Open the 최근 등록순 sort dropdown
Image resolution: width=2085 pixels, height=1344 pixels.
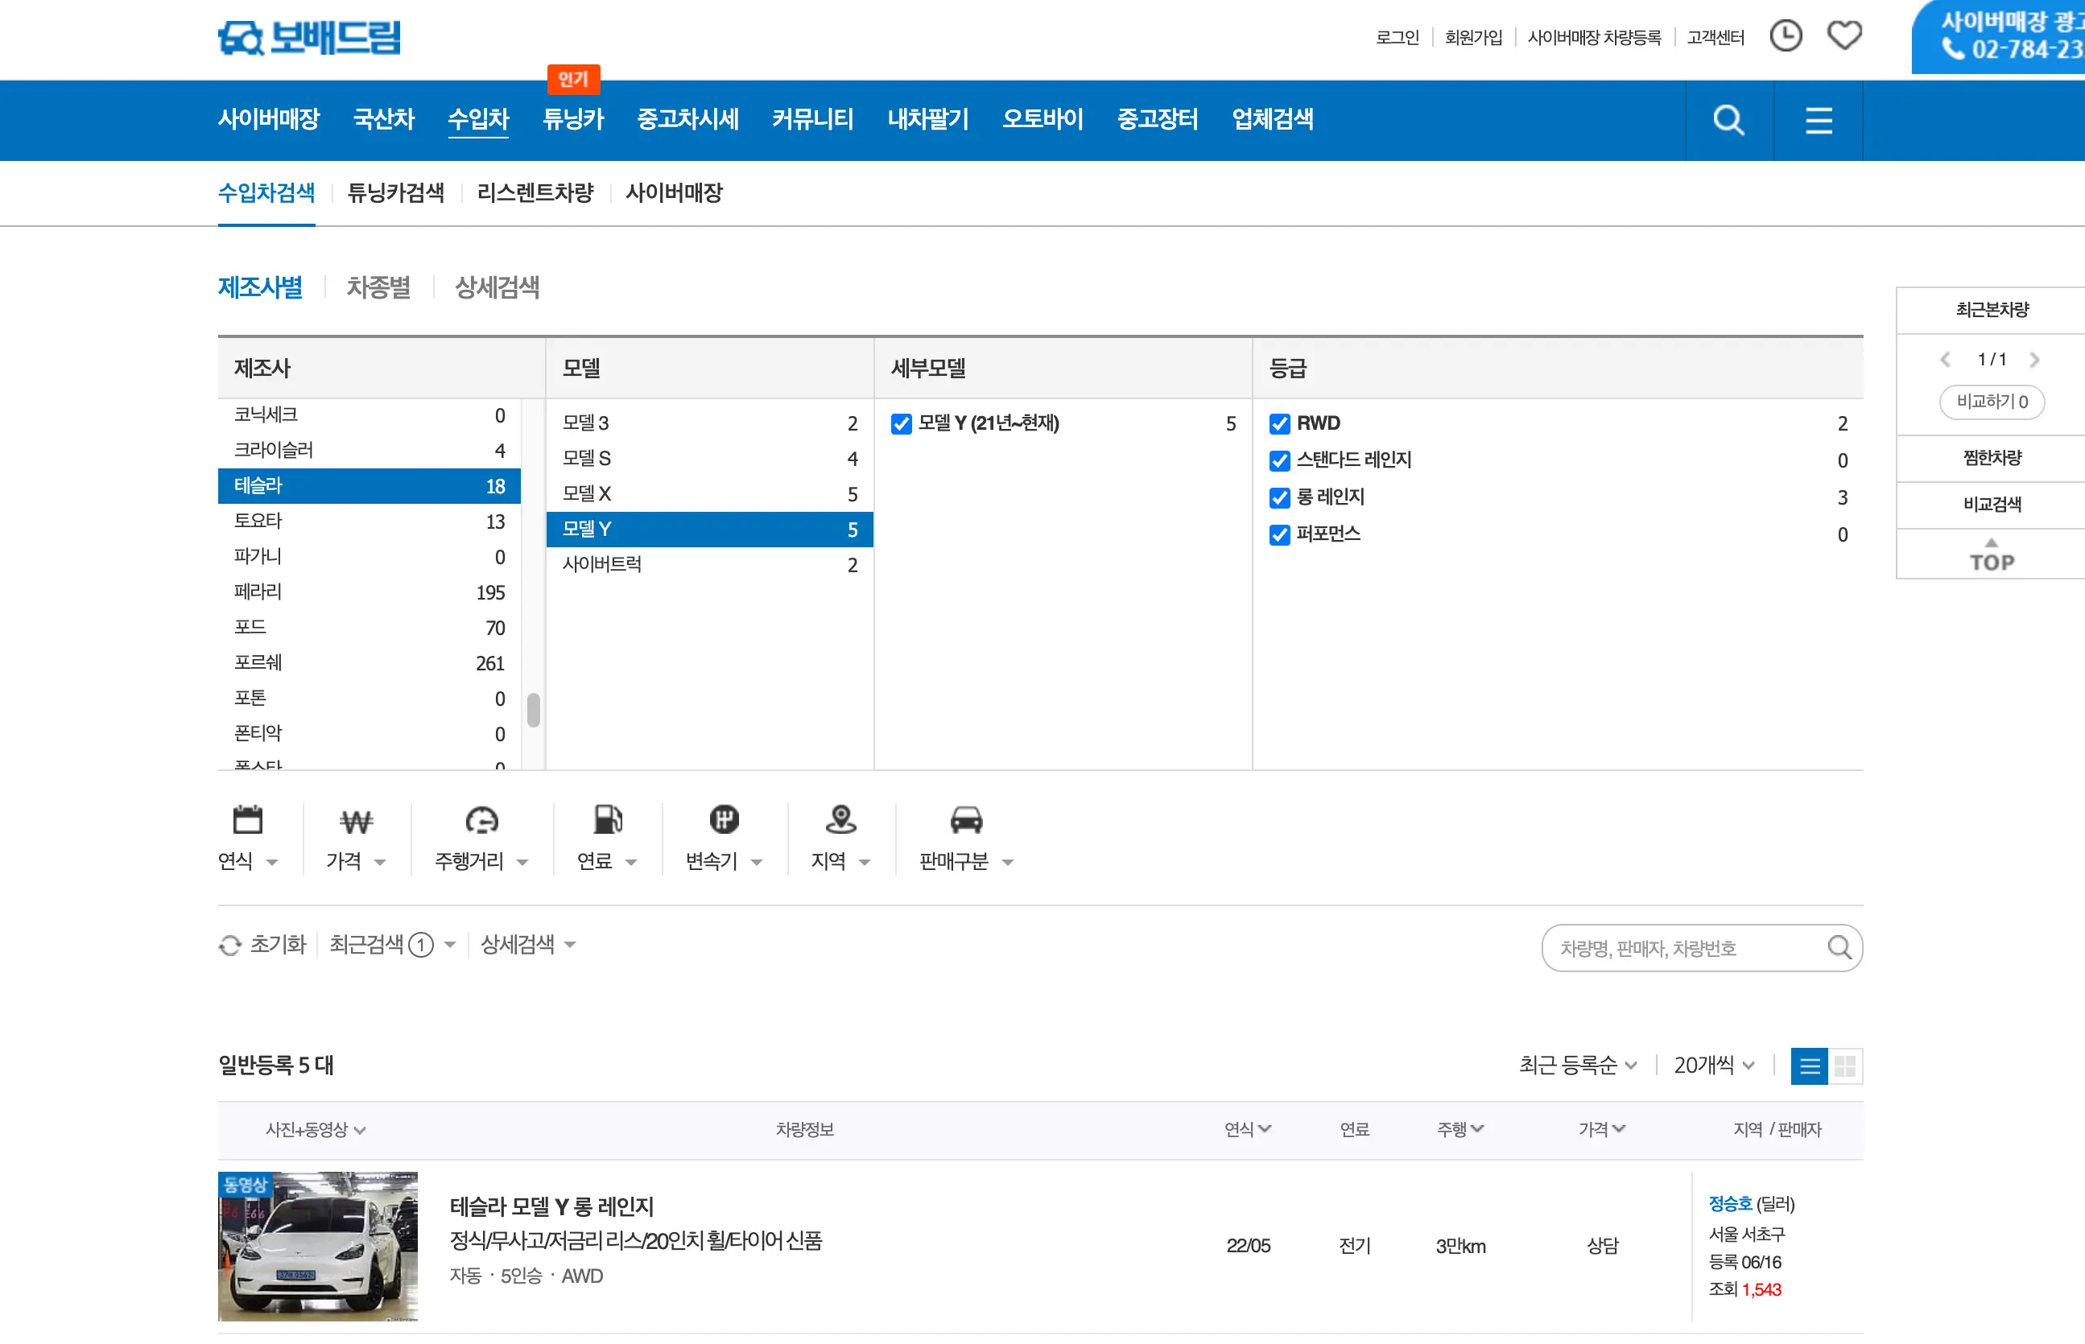1577,1066
